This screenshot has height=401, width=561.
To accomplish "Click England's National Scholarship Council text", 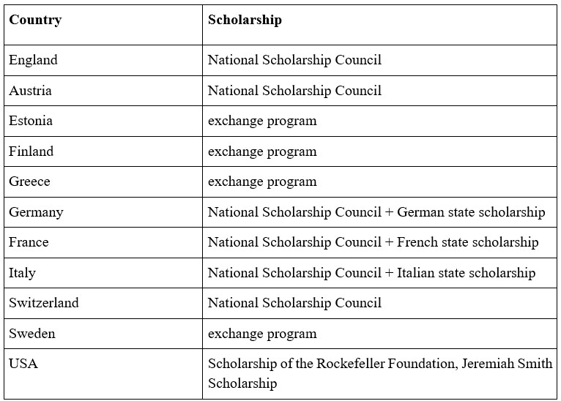I will [295, 60].
